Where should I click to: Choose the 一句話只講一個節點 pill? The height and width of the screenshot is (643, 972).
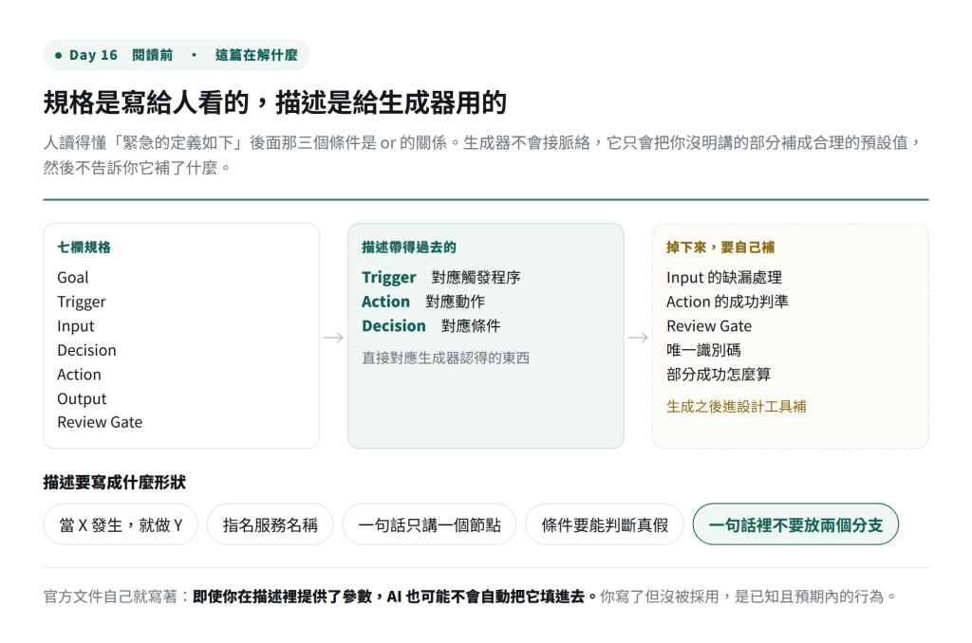tap(429, 524)
